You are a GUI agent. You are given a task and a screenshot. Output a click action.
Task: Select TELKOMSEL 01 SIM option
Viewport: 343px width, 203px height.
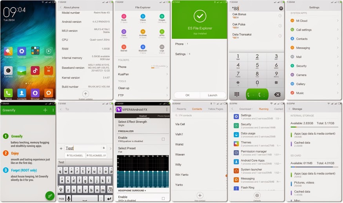point(96,155)
